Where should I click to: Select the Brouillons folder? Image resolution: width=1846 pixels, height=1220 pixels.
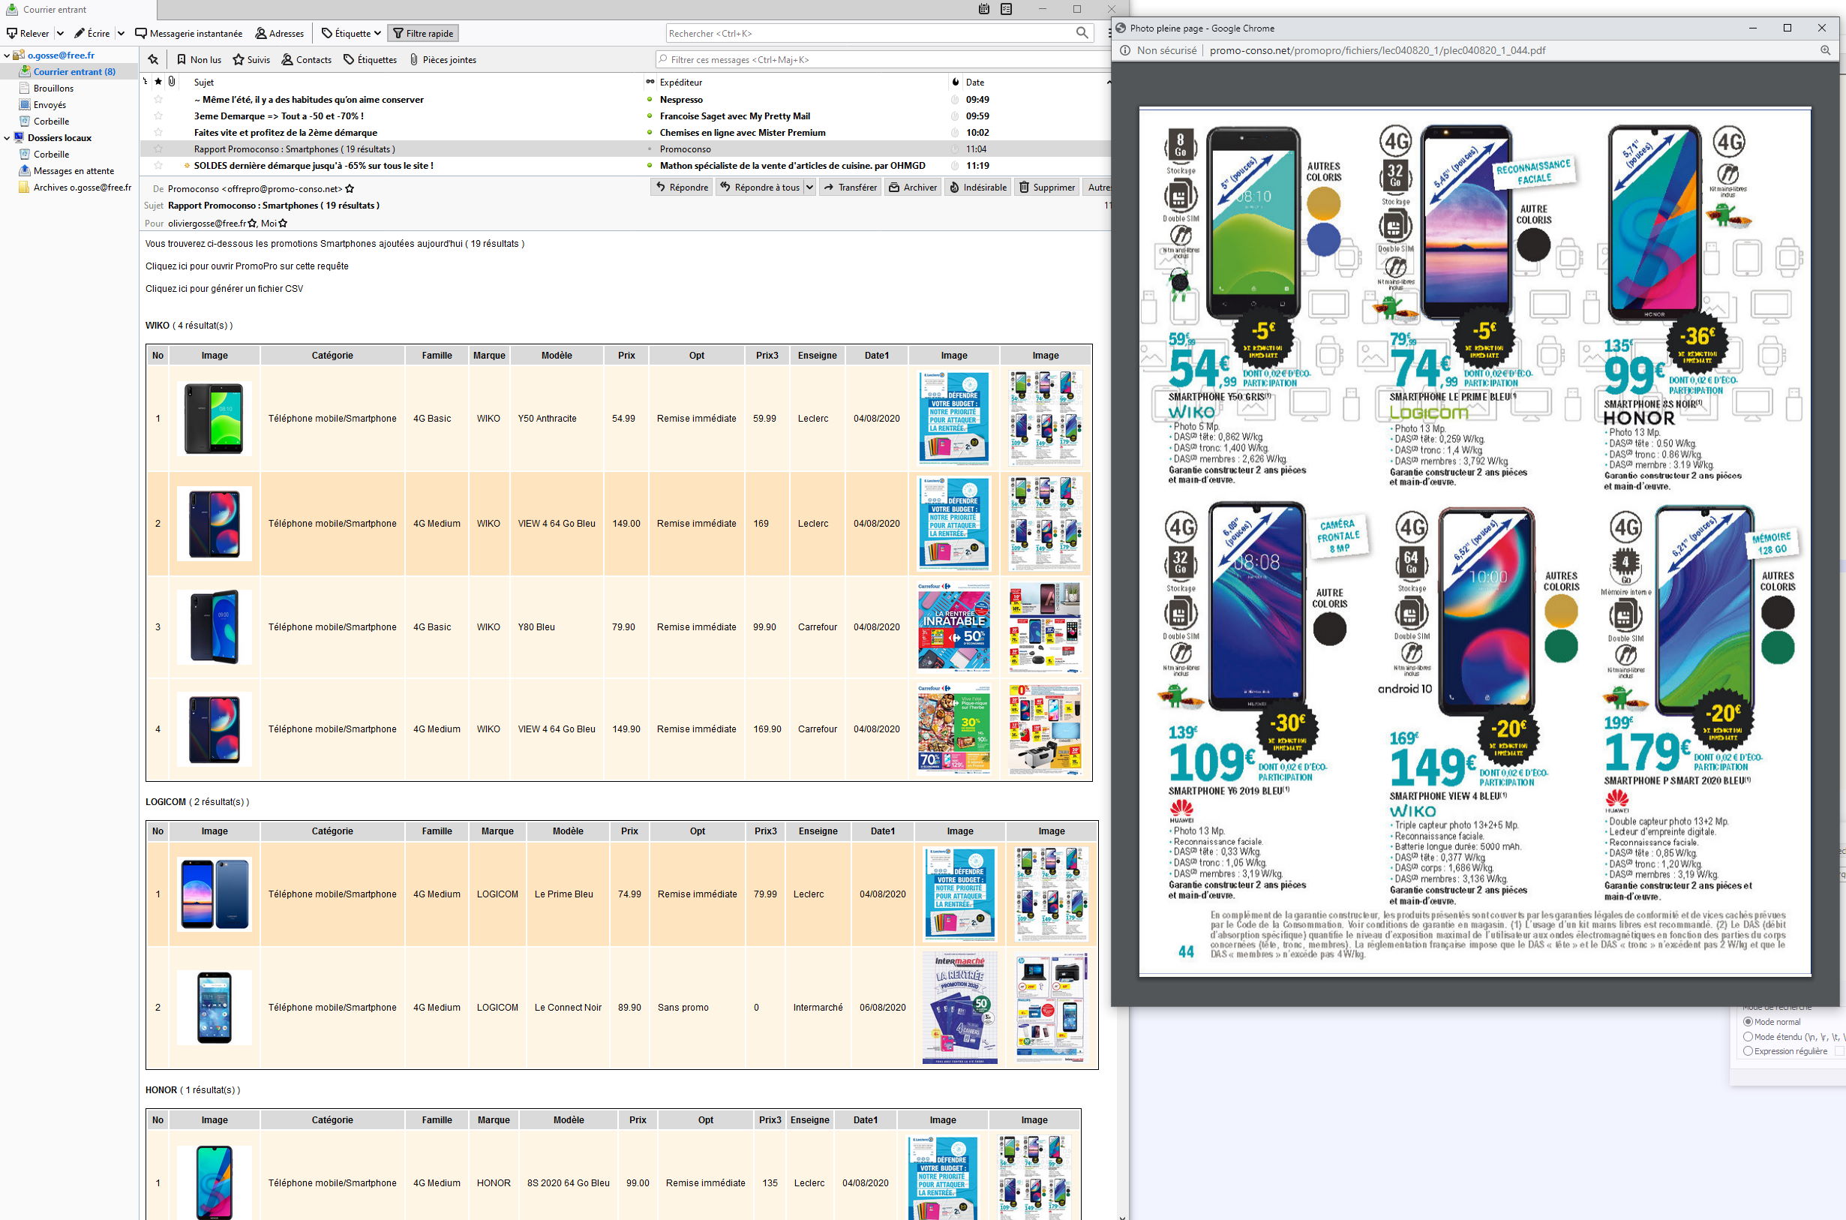53,89
